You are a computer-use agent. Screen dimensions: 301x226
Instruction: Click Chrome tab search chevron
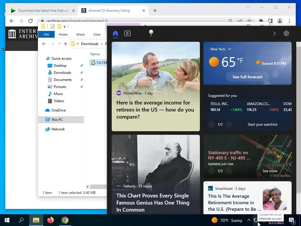pyautogui.click(x=248, y=7)
